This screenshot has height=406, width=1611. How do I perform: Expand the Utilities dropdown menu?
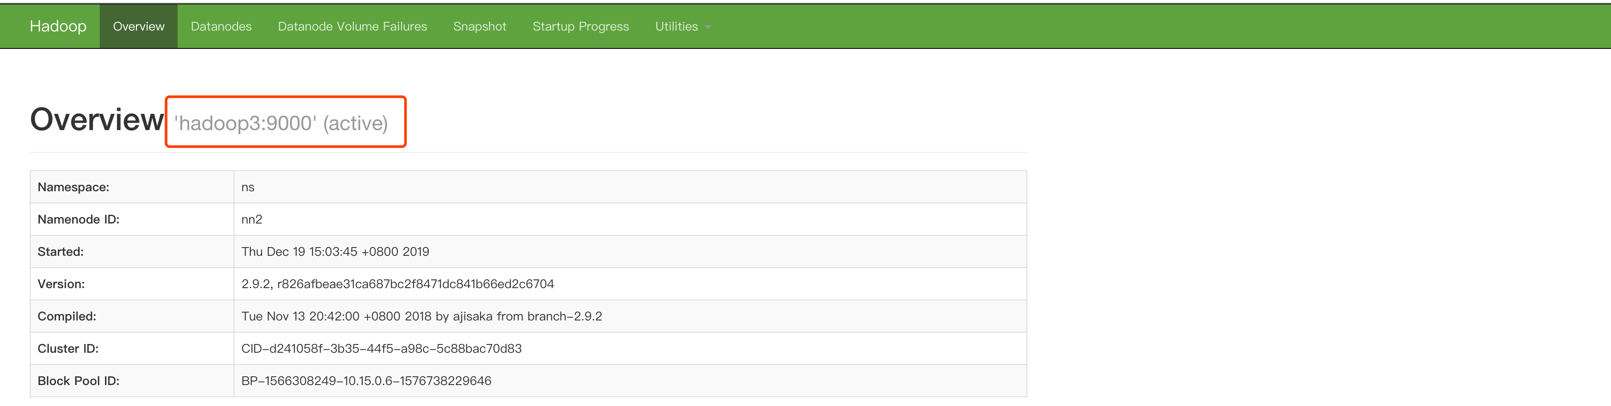tap(682, 26)
